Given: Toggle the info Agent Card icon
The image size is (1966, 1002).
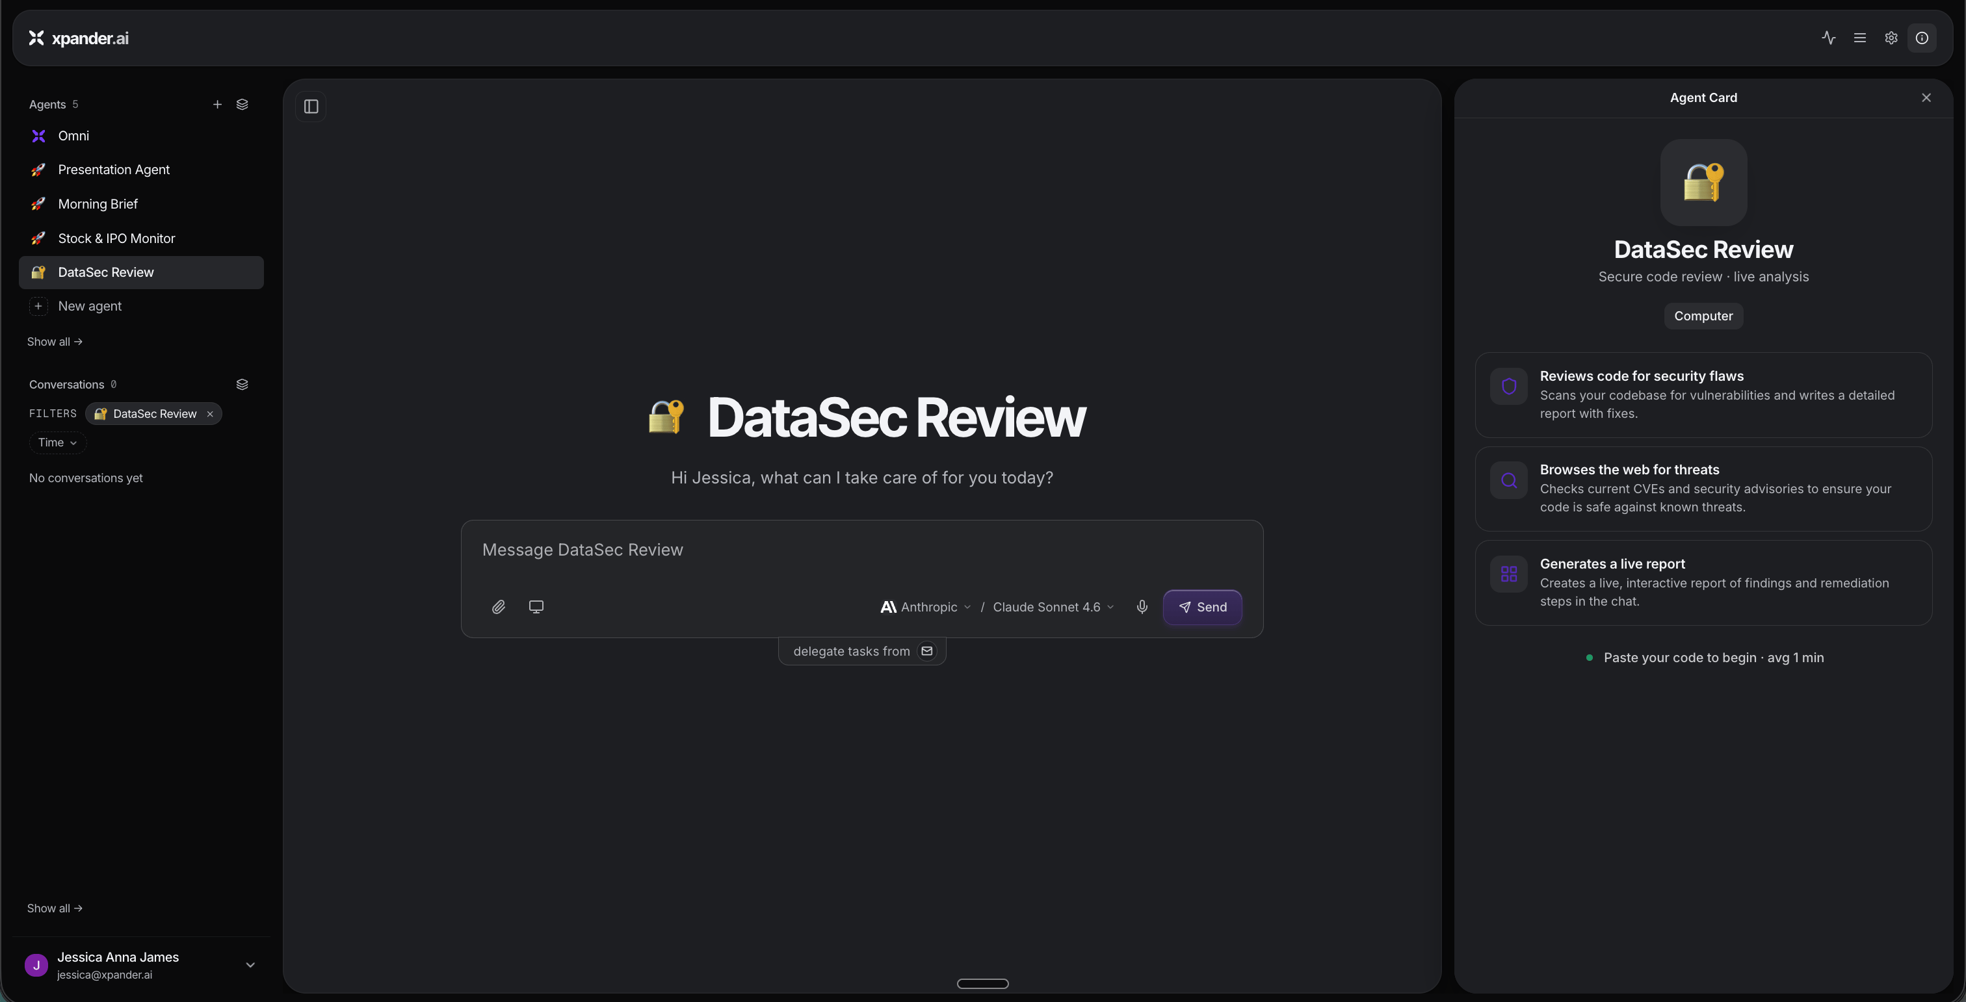Looking at the screenshot, I should coord(1922,38).
